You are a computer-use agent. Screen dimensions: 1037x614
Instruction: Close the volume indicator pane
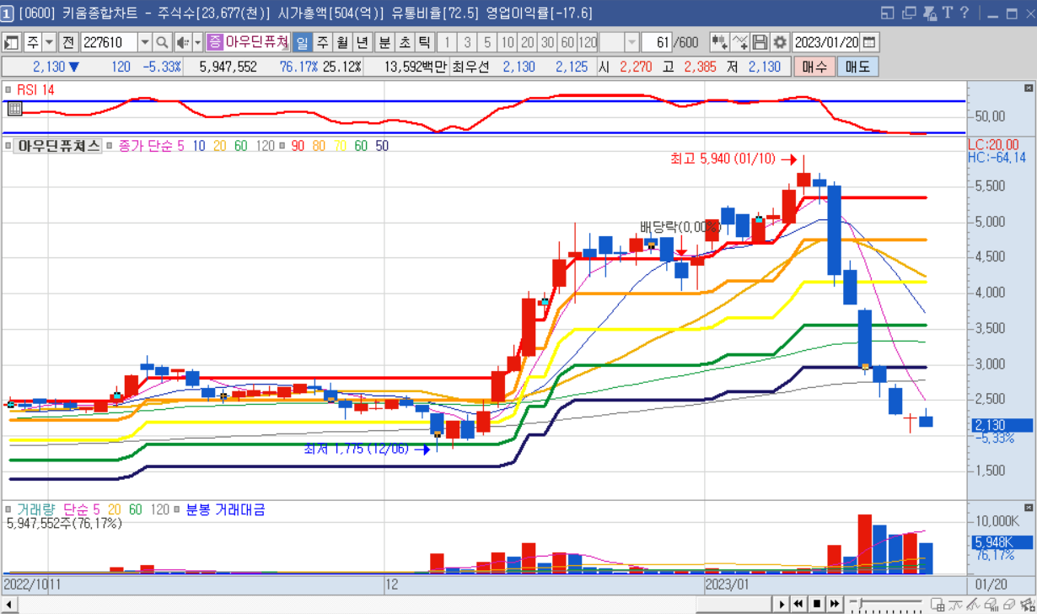(x=1029, y=509)
